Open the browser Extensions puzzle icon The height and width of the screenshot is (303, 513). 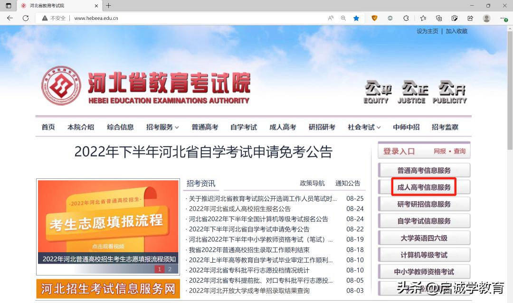click(406, 18)
